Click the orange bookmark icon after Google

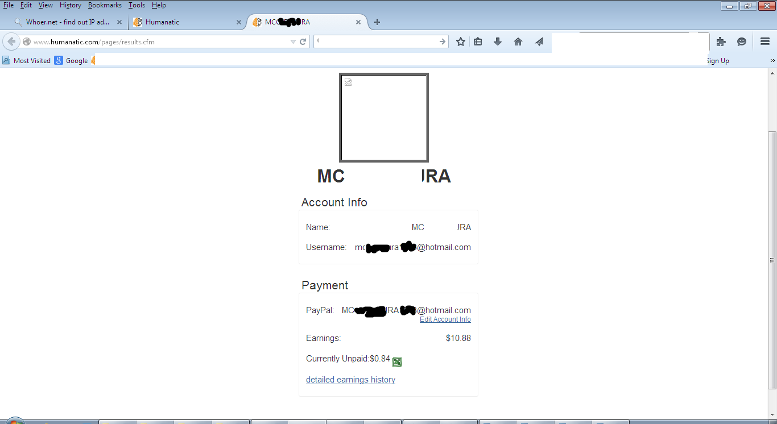pyautogui.click(x=93, y=60)
